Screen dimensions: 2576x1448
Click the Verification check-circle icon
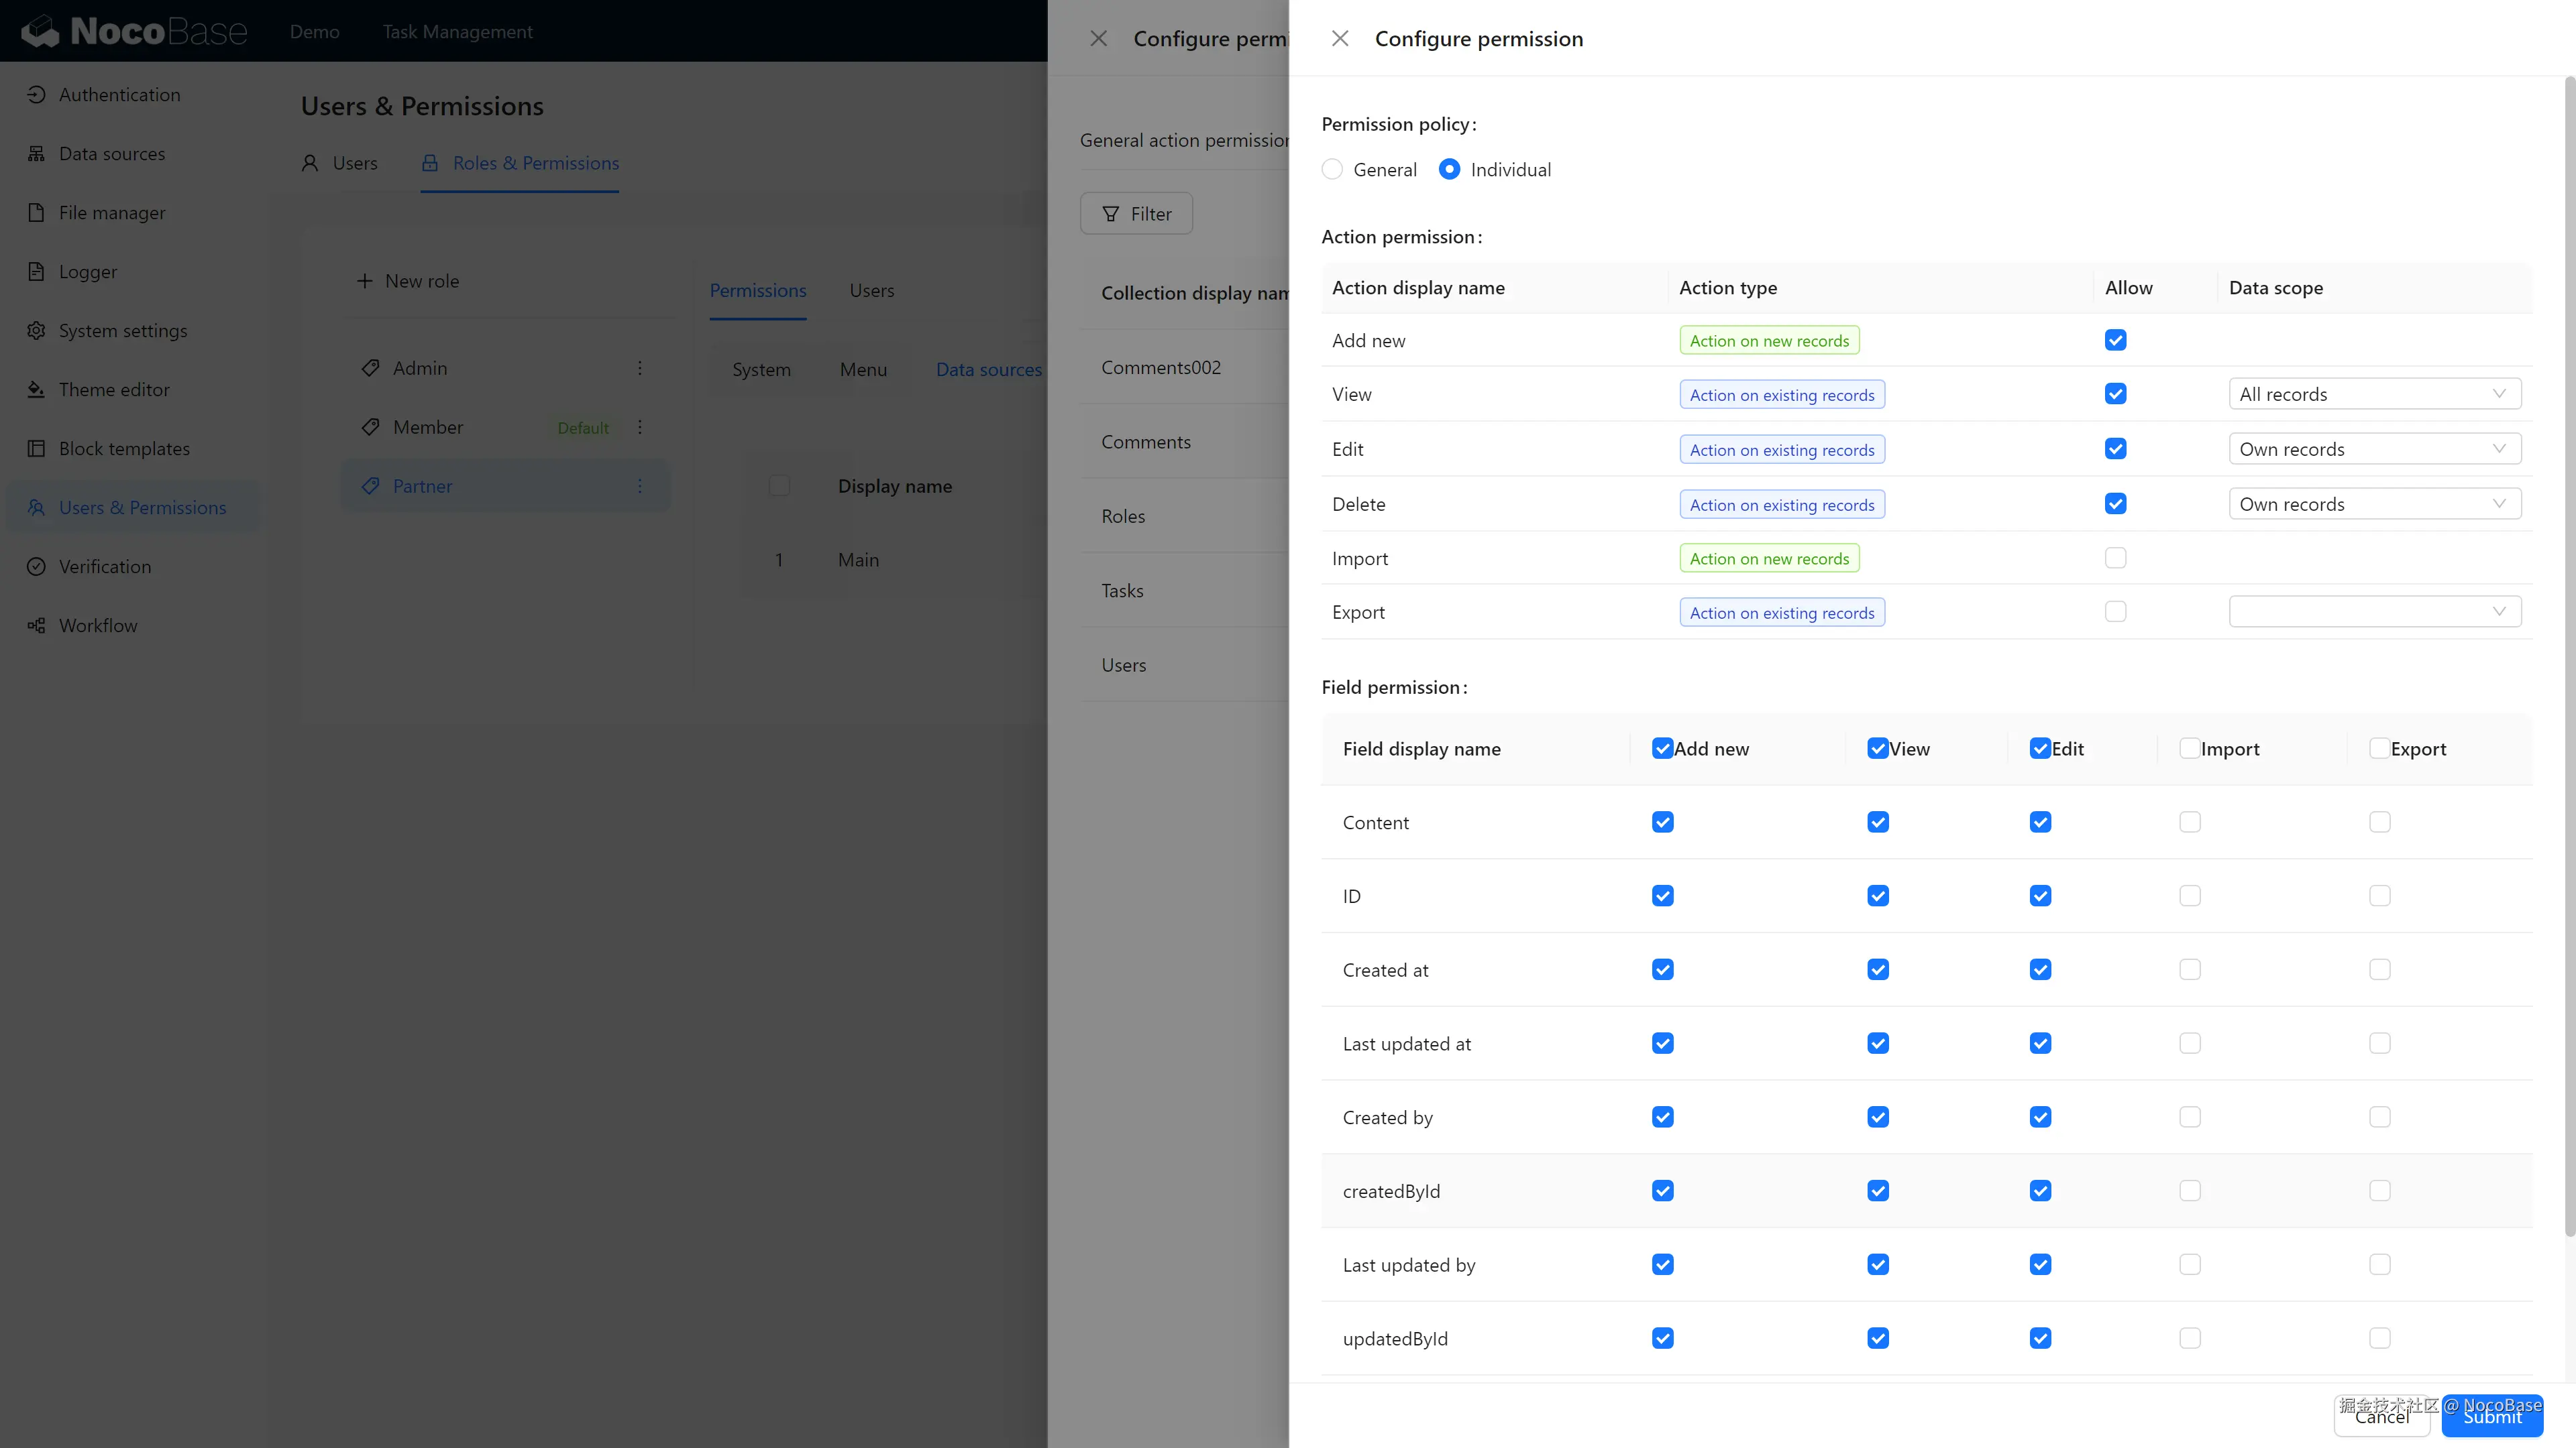36,566
